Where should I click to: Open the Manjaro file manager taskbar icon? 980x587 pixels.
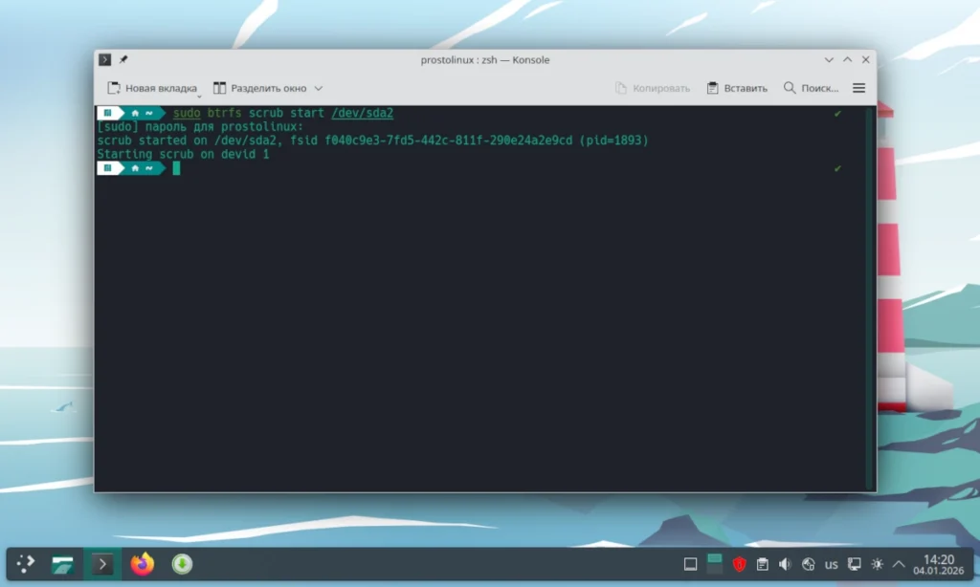click(x=62, y=564)
